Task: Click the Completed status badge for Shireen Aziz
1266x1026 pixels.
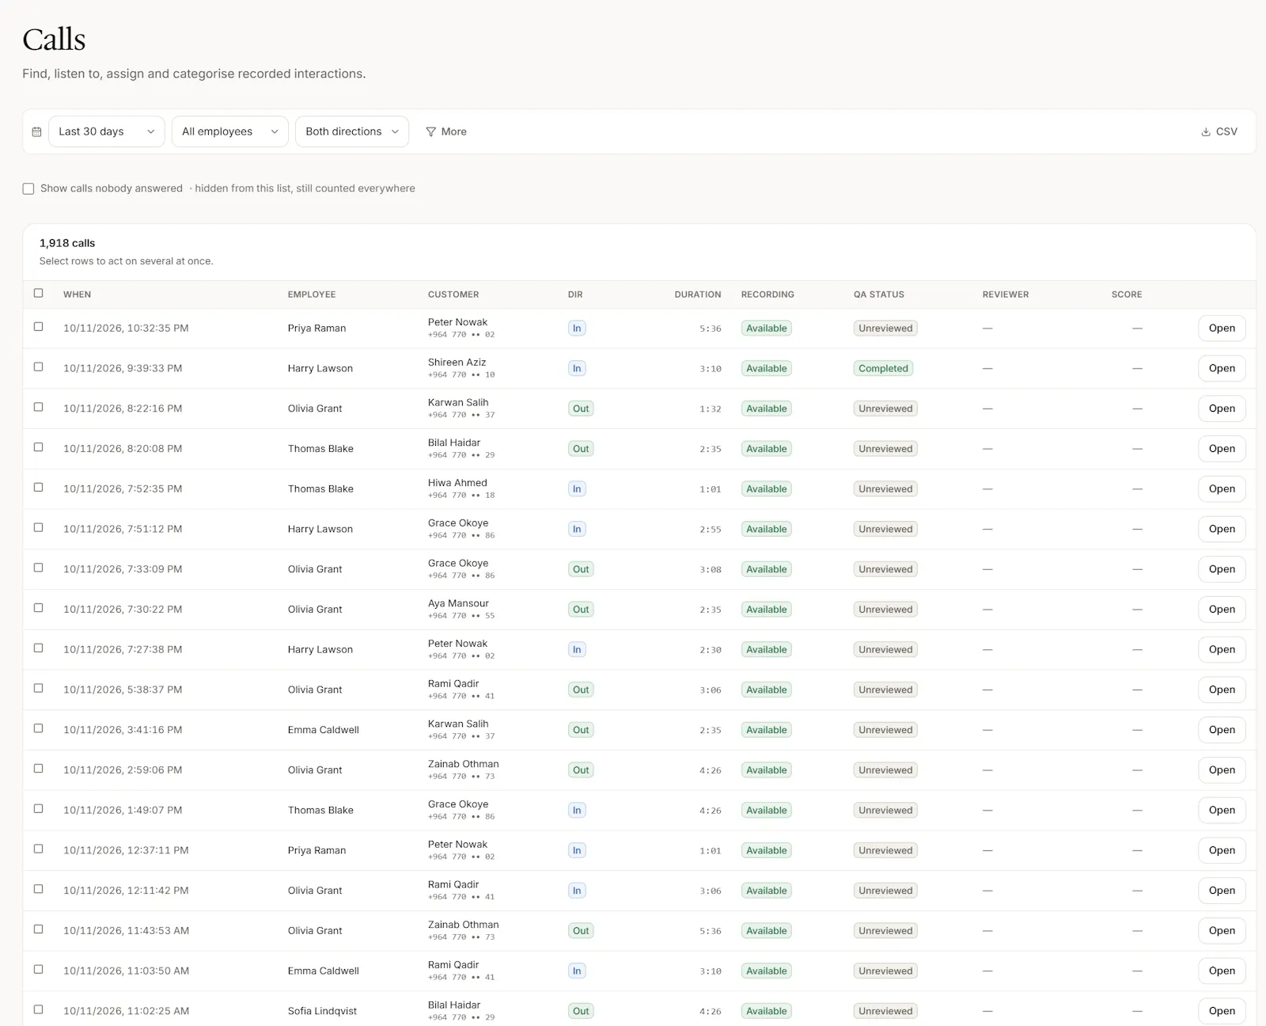Action: pos(883,368)
